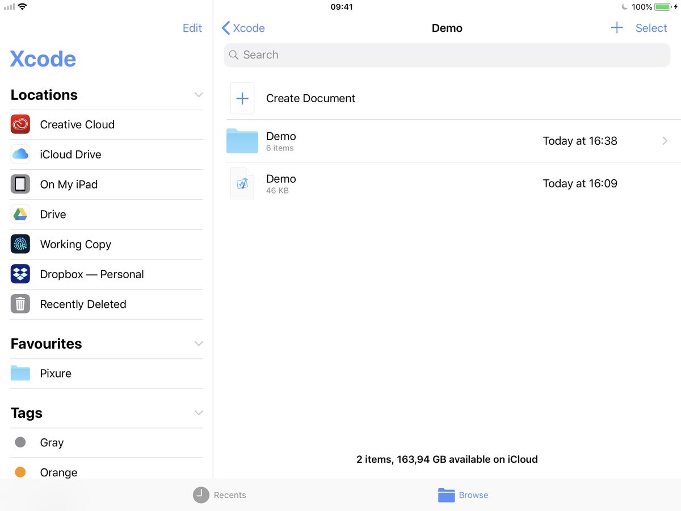This screenshot has width=681, height=511.
Task: Tap Edit in the sidebar
Action: coord(192,28)
